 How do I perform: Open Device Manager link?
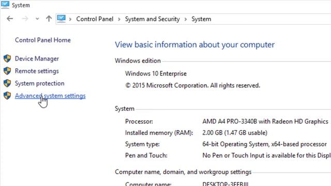coord(37,58)
